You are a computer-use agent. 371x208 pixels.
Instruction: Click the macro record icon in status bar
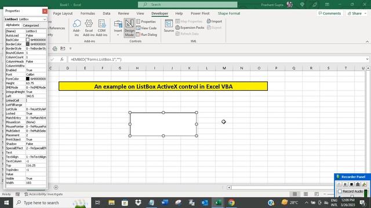pyautogui.click(x=17, y=194)
